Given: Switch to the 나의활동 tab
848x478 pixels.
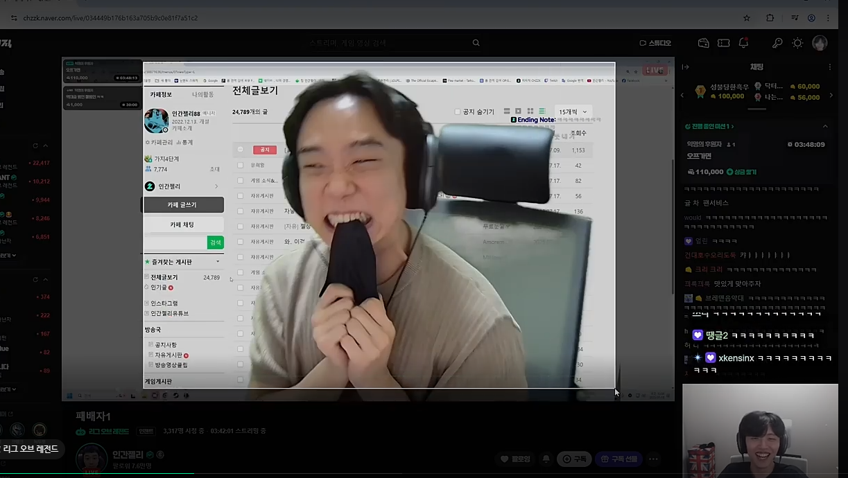Looking at the screenshot, I should [202, 94].
